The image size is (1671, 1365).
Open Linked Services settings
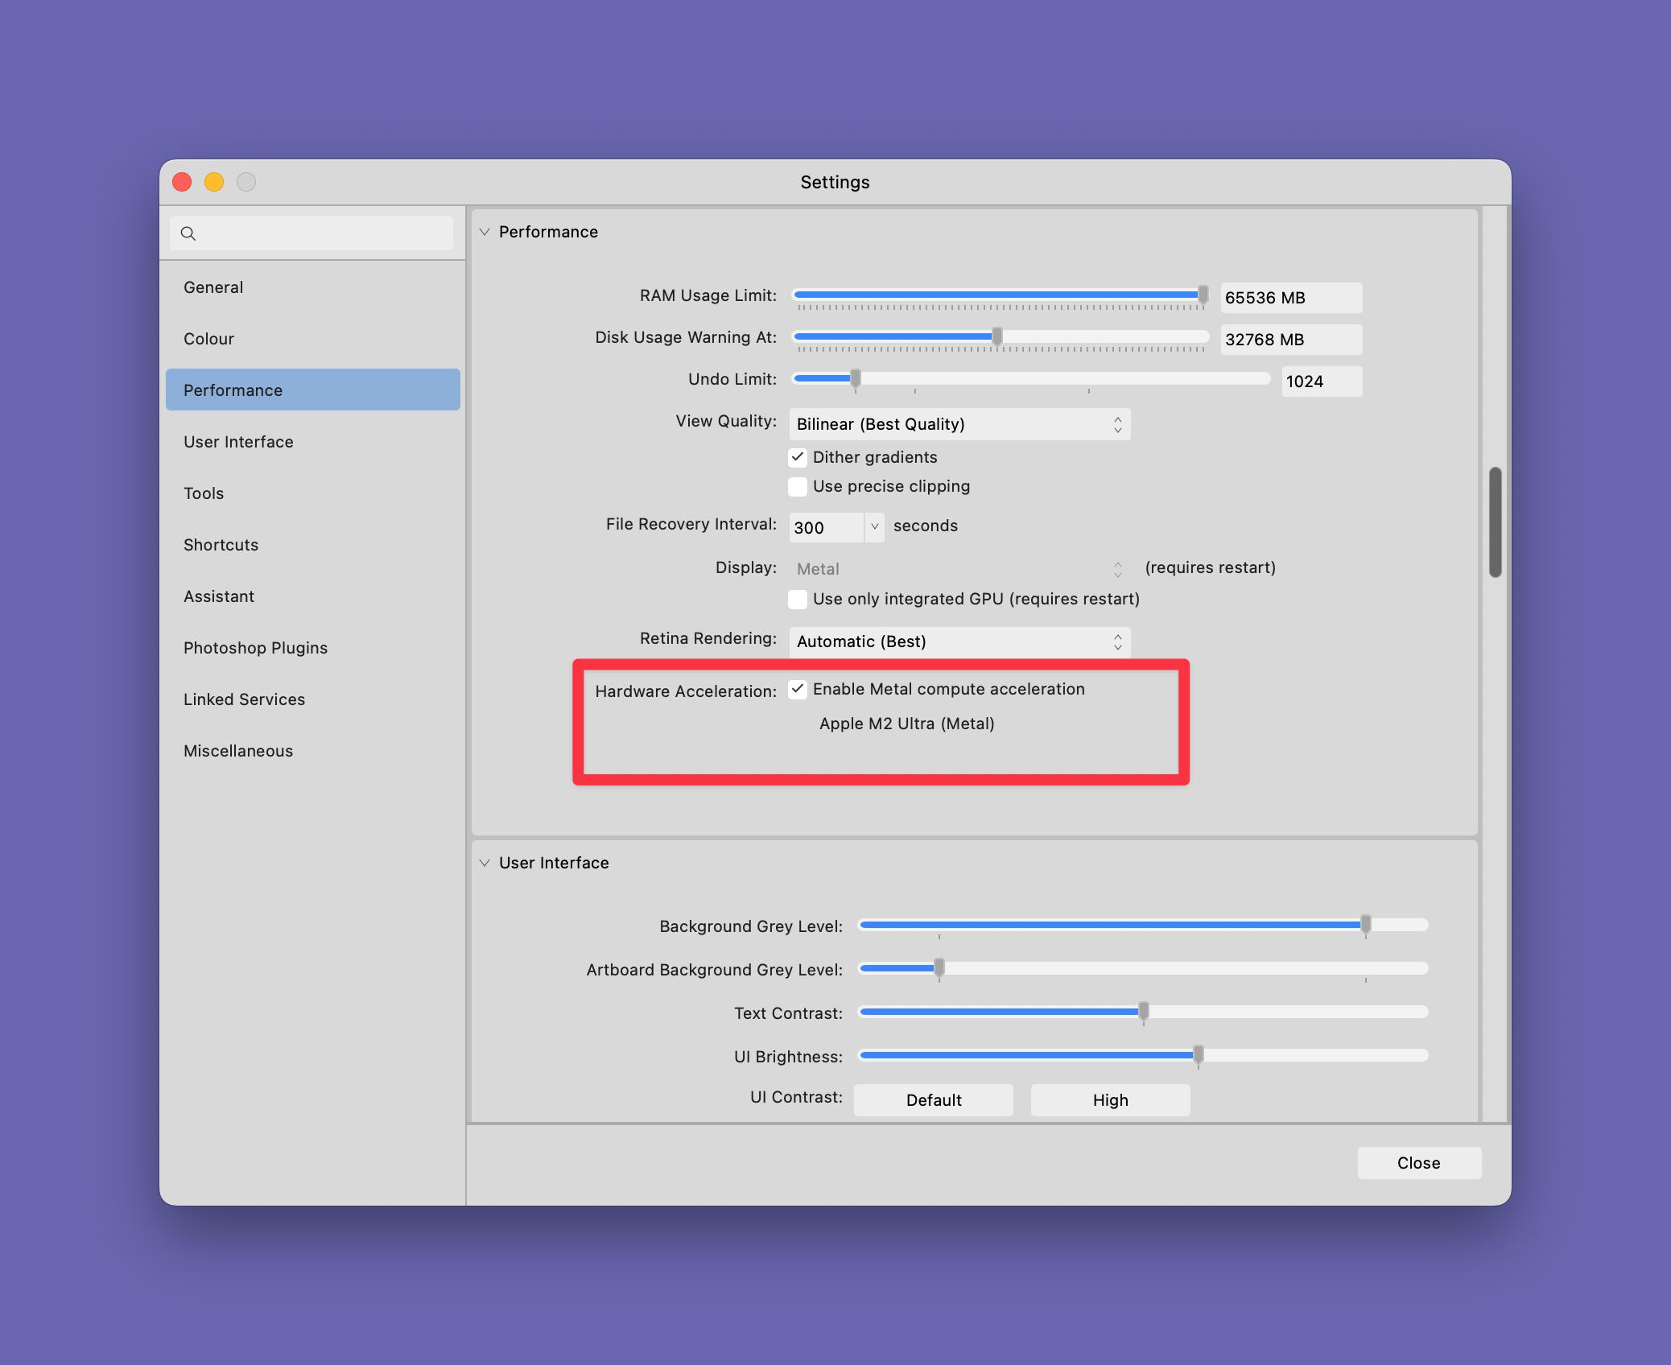[x=312, y=699]
